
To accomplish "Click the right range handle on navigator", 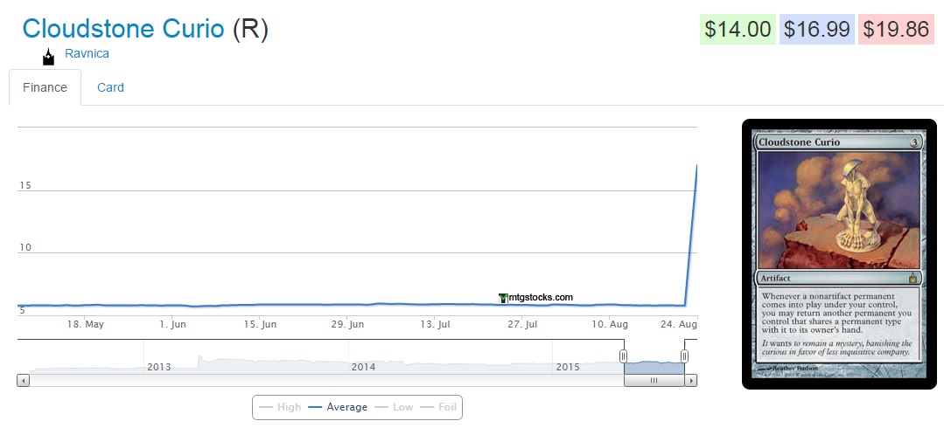I will coord(684,356).
